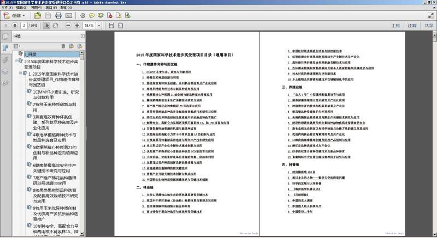Select bookmark 3燕麦高效育种体系创建

tap(56, 123)
